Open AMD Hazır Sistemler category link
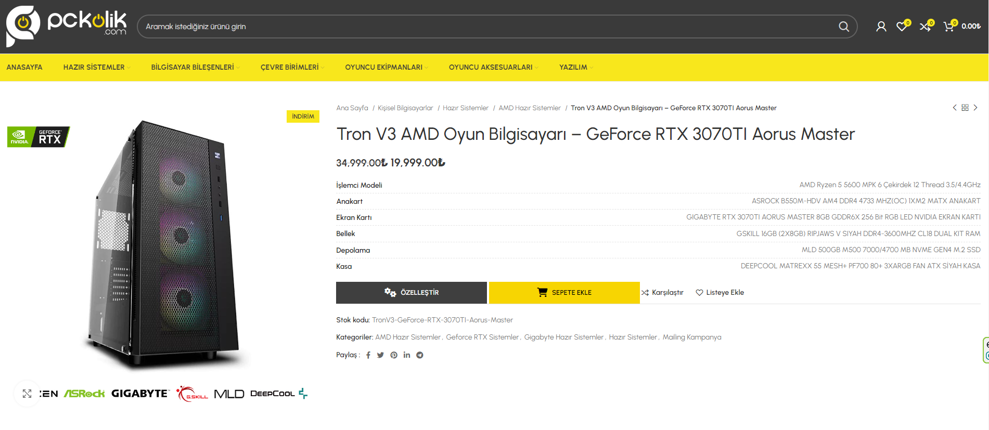Screen dimensions: 989x430 [x=408, y=337]
